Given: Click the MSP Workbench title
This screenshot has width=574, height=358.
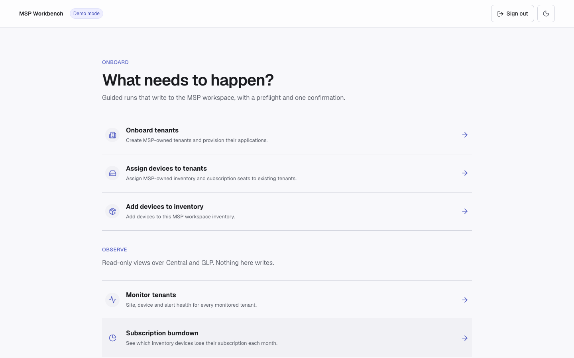Looking at the screenshot, I should pyautogui.click(x=41, y=14).
